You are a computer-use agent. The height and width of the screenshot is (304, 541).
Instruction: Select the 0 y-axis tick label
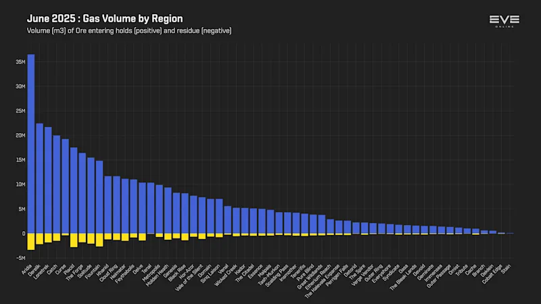pyautogui.click(x=24, y=234)
